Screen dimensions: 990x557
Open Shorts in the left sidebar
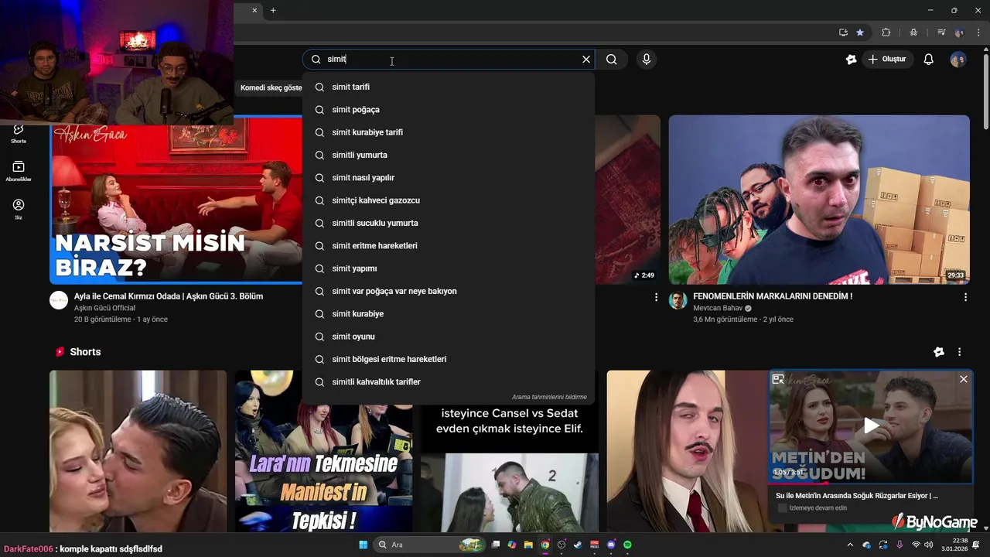point(19,133)
